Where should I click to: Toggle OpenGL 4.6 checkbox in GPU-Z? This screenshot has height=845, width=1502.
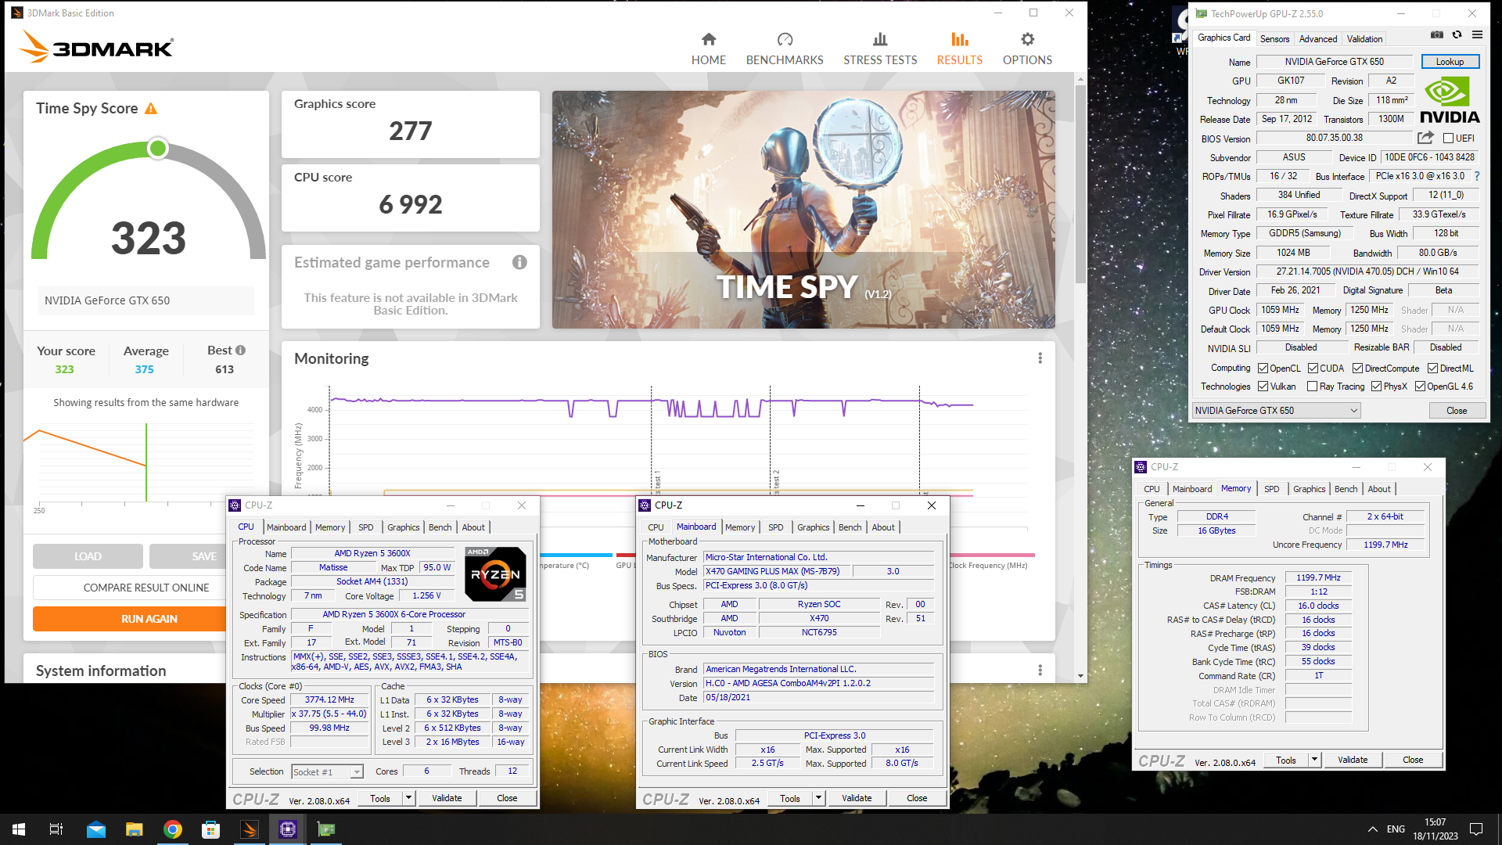[1420, 387]
